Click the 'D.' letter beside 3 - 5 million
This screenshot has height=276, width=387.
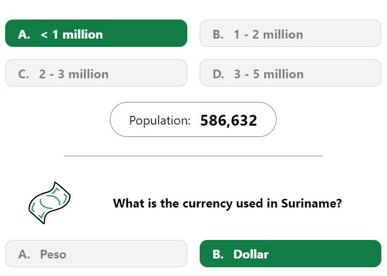(218, 74)
